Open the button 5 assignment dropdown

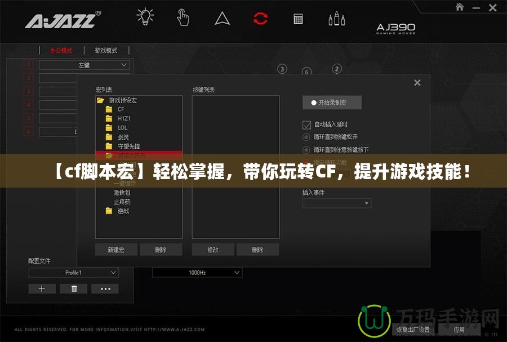click(x=58, y=118)
